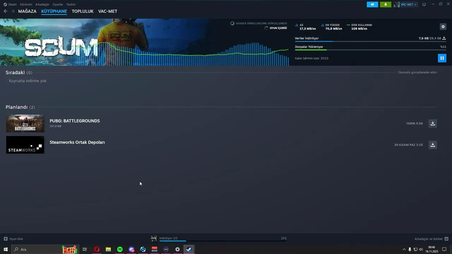
Task: Click Oyun Ekle button
Action: pos(13,239)
